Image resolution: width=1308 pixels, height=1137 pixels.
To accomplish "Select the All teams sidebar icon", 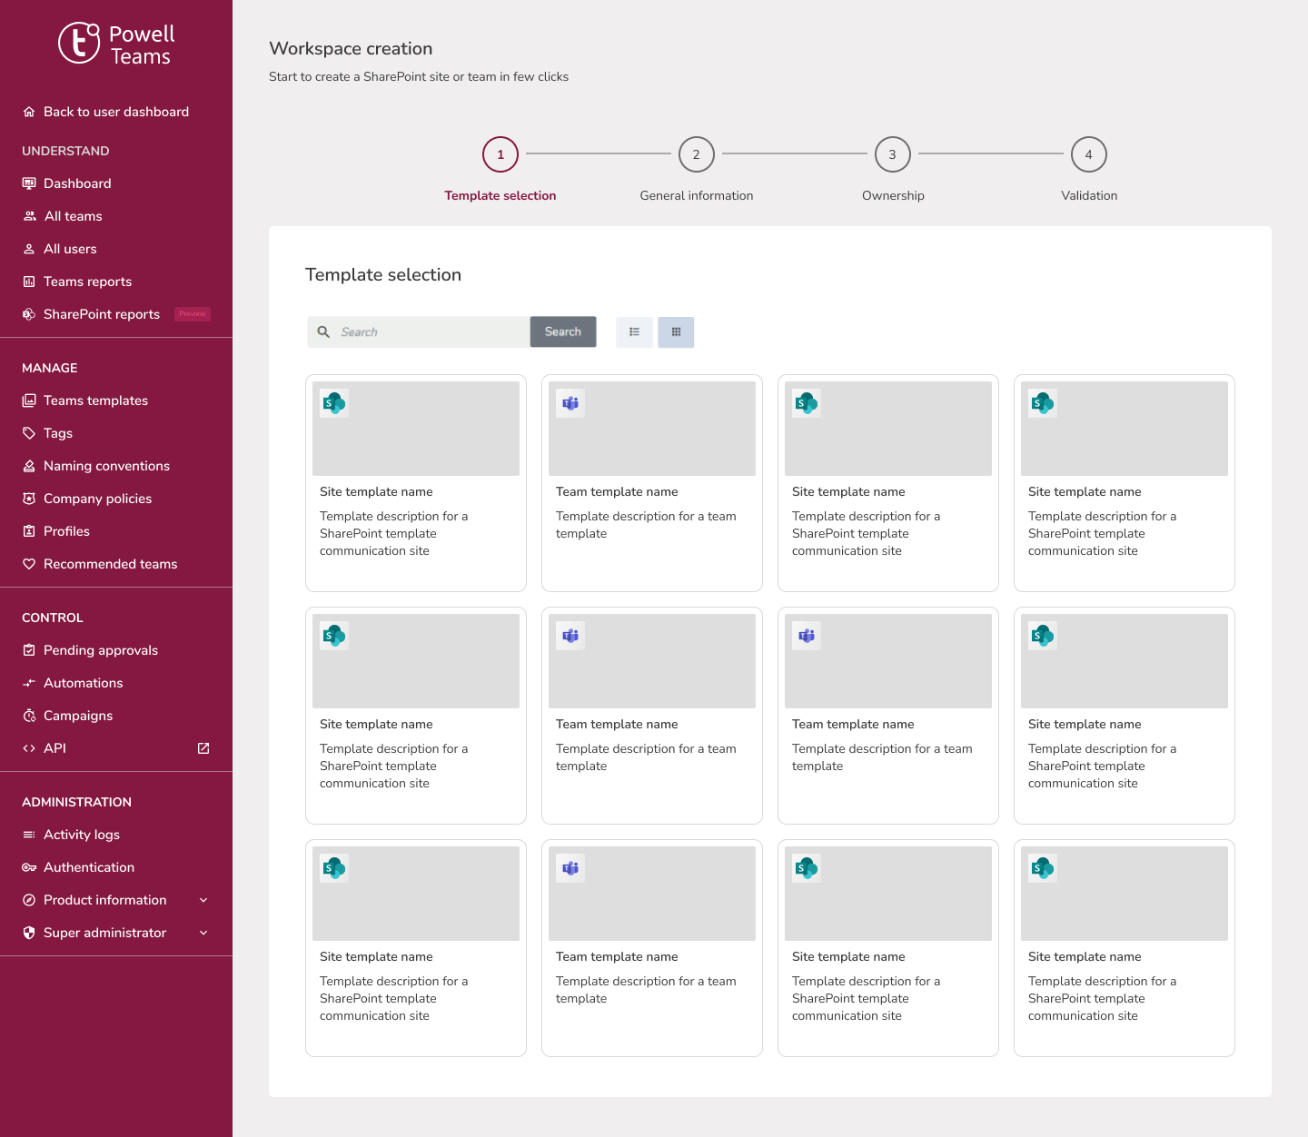I will coord(29,216).
